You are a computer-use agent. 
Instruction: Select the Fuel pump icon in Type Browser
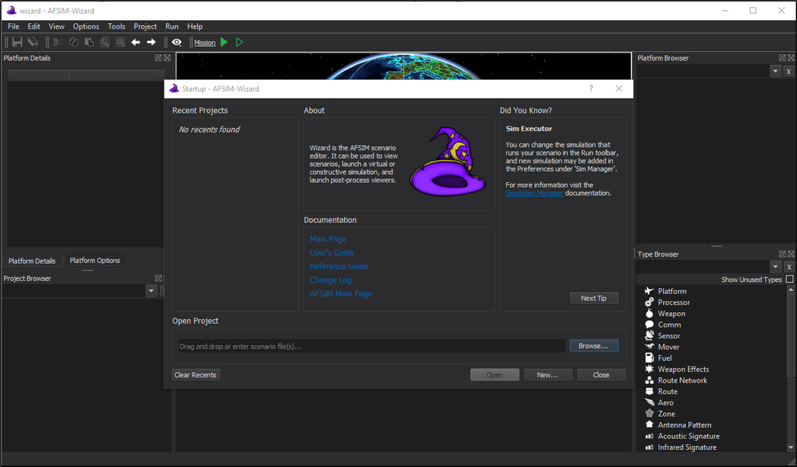point(649,358)
